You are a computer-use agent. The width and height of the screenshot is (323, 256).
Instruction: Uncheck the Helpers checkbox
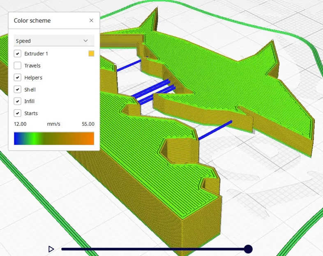tap(18, 77)
